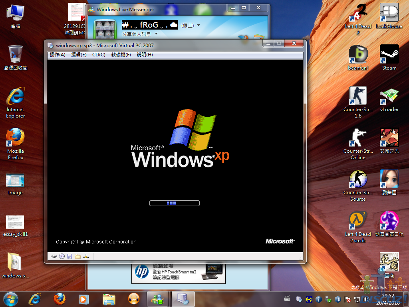This screenshot has width=409, height=307.
Task: Select the Left 4 Dead 2 desktop shortcut
Action: 358,19
